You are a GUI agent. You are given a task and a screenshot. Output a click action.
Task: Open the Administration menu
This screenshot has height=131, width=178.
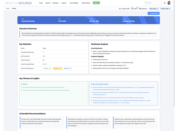tap(86, 3)
